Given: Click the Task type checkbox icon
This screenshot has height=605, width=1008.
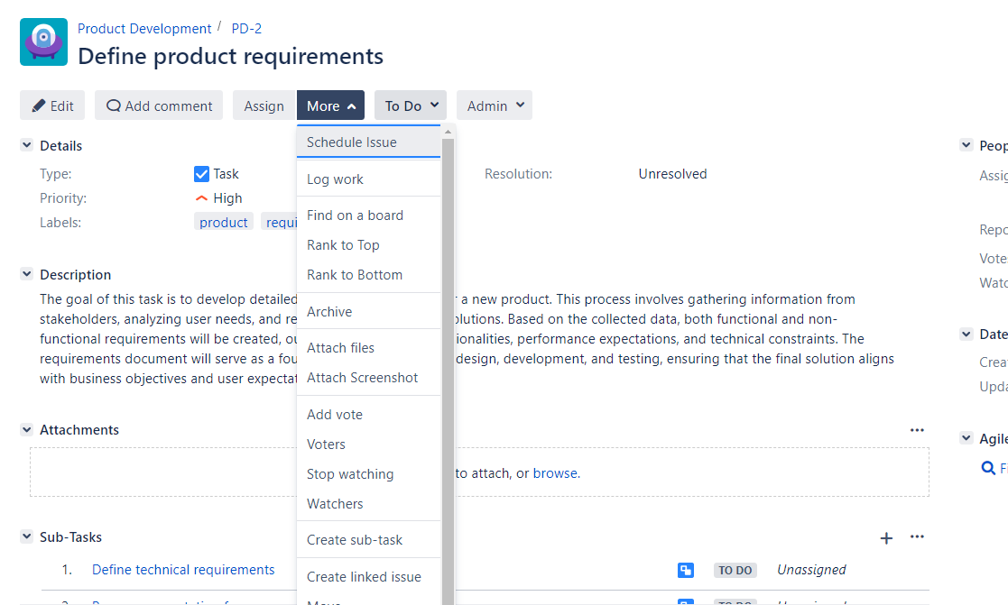Looking at the screenshot, I should (202, 174).
